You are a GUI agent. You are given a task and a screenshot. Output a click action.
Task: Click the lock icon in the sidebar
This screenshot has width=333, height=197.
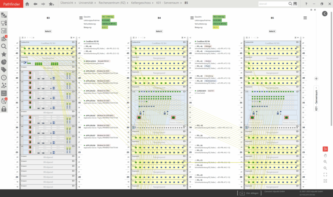pyautogui.click(x=4, y=109)
